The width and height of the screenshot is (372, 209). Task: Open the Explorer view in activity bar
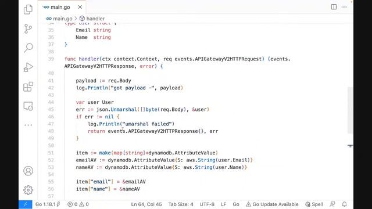pos(28,9)
